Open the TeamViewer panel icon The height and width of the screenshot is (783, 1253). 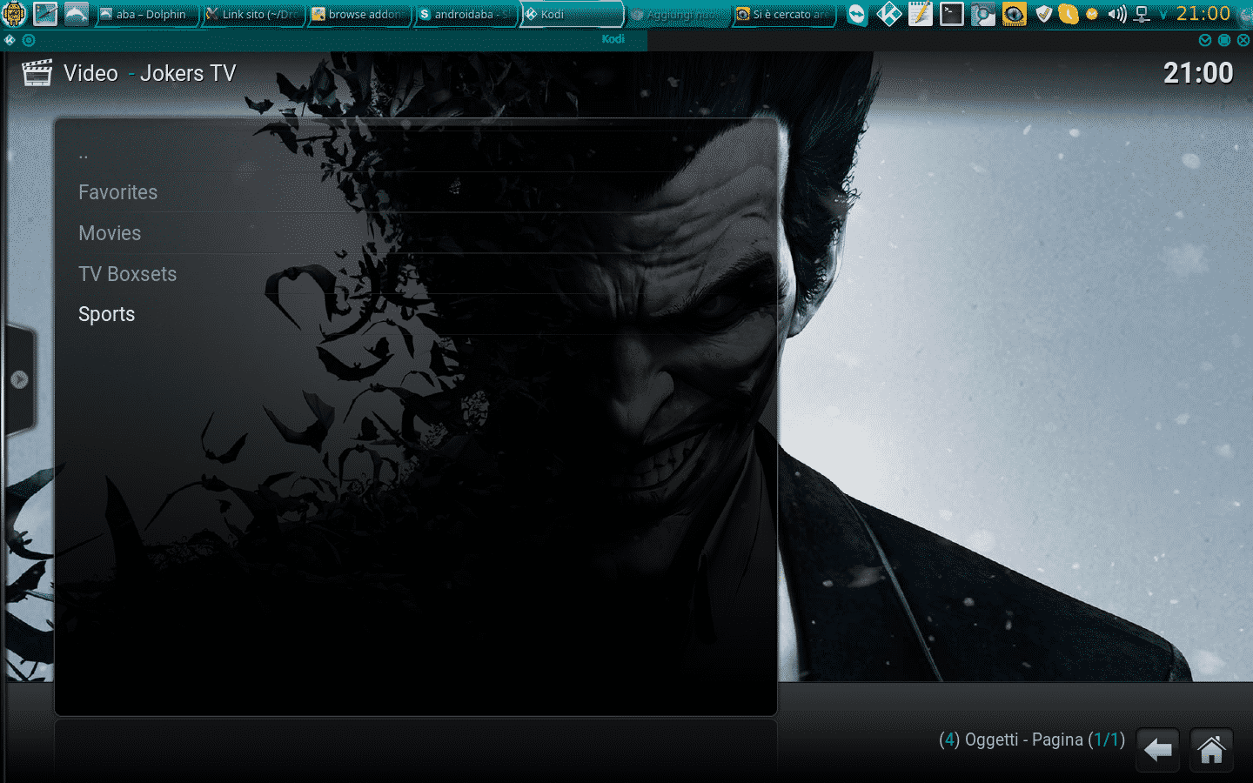[857, 14]
